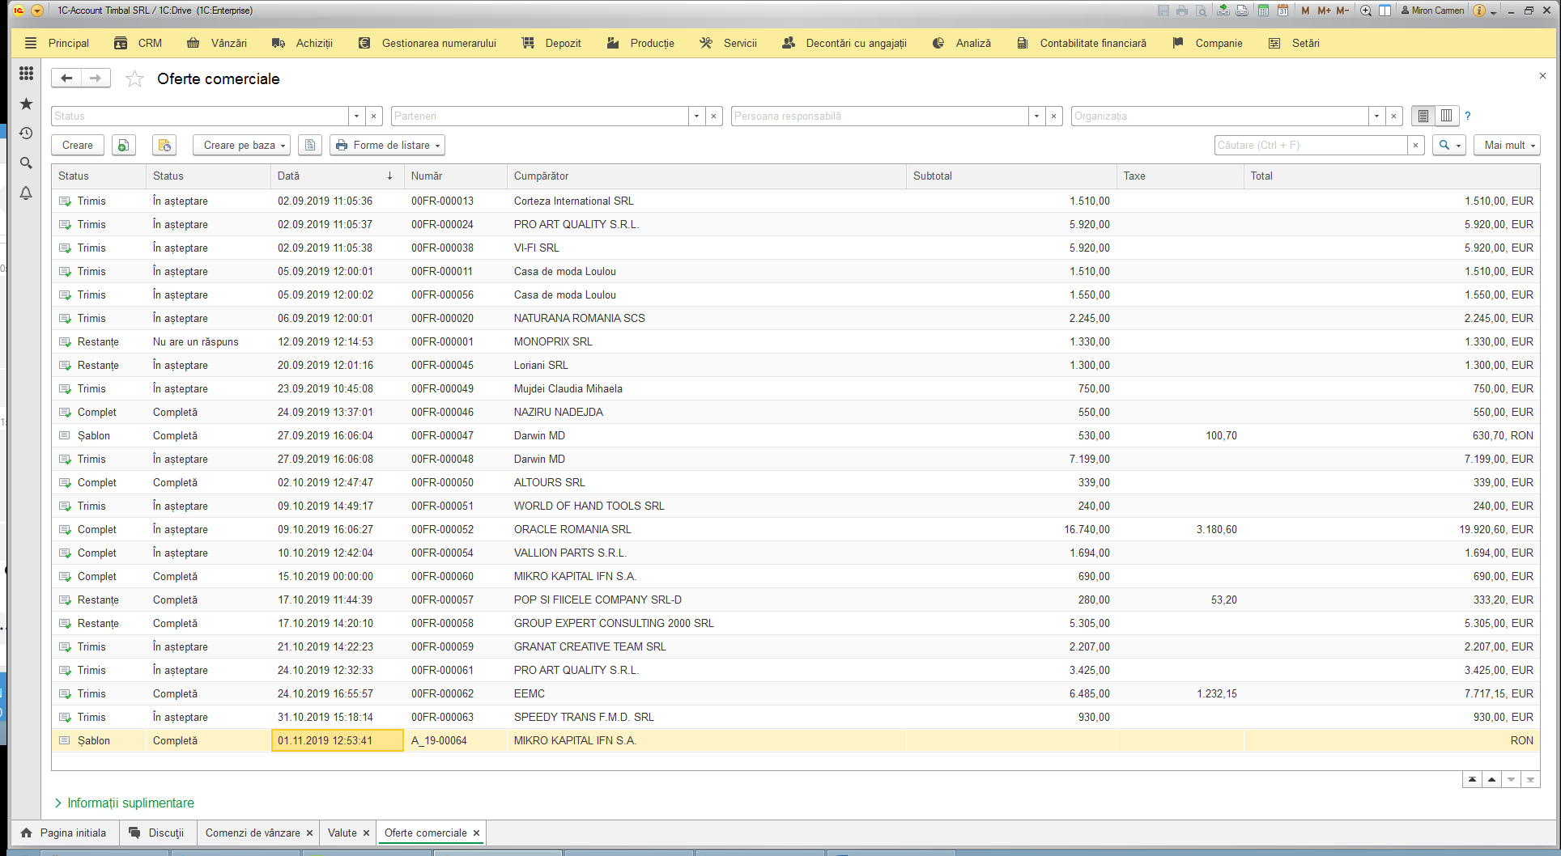Move up one row with list up arrow

1491,779
